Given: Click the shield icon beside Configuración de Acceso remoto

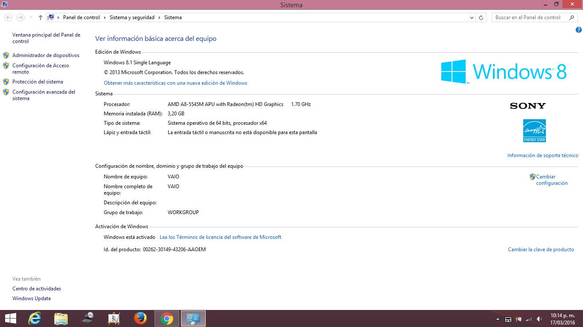Looking at the screenshot, I should click(x=6, y=66).
